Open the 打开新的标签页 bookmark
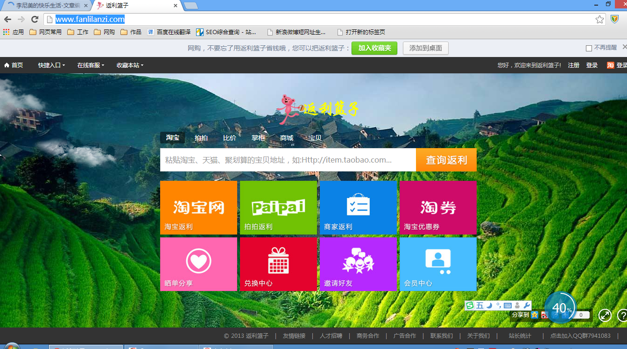Image resolution: width=627 pixels, height=349 pixels. pyautogui.click(x=361, y=32)
